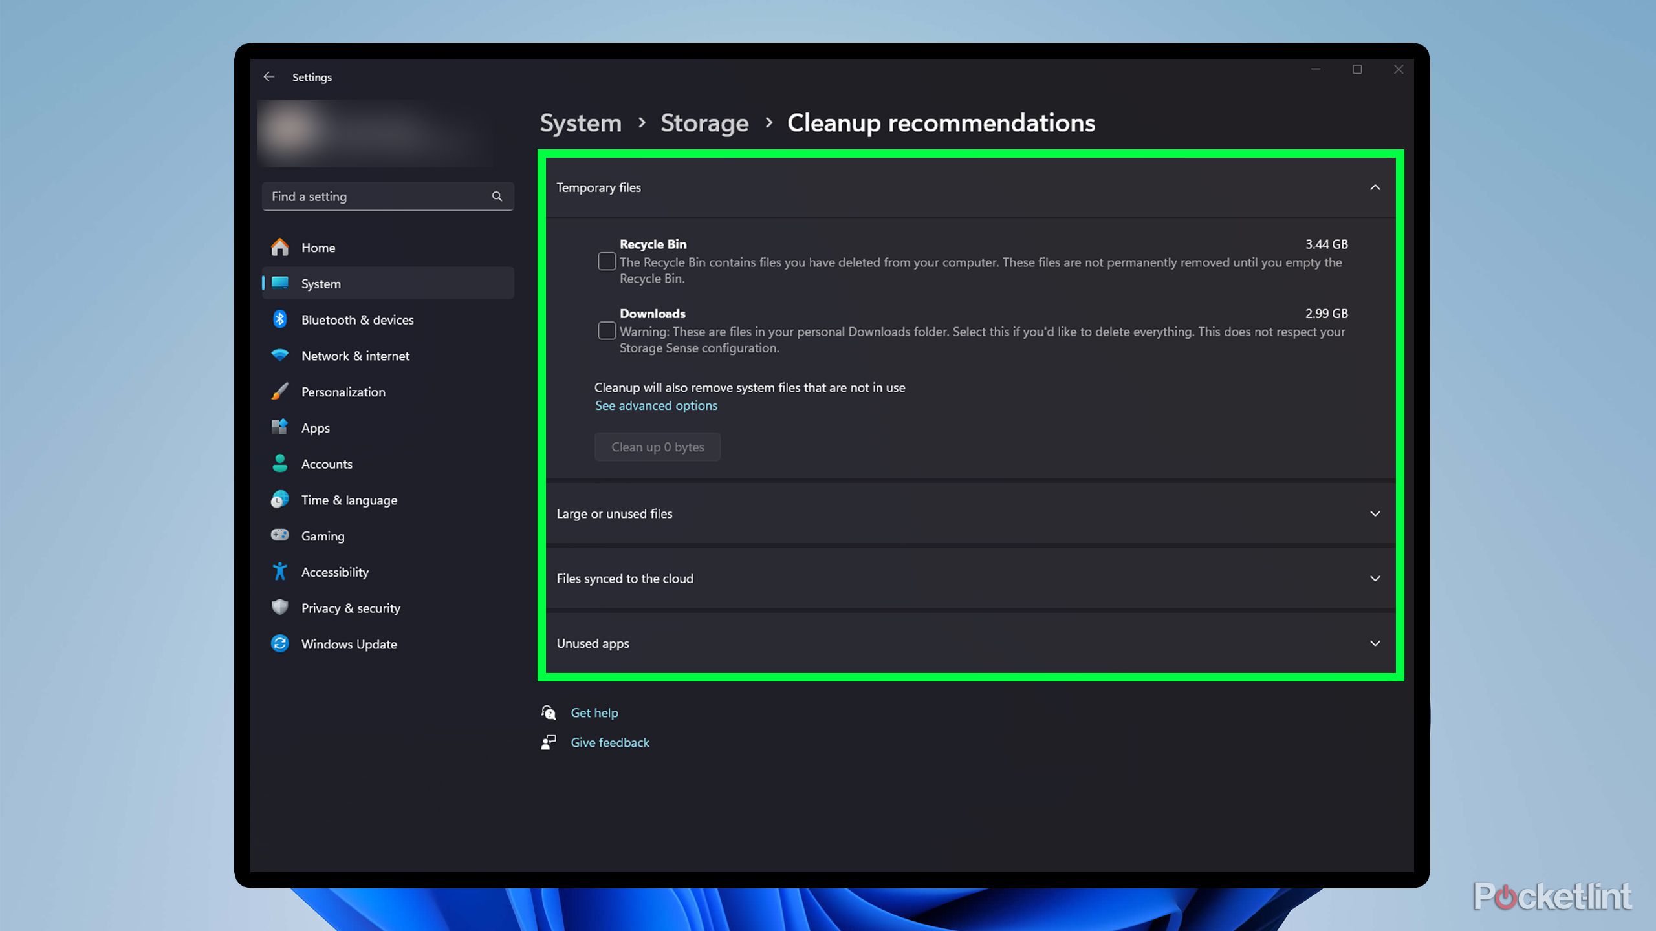1656x931 pixels.
Task: Click the Accessibility figure icon
Action: tap(279, 572)
